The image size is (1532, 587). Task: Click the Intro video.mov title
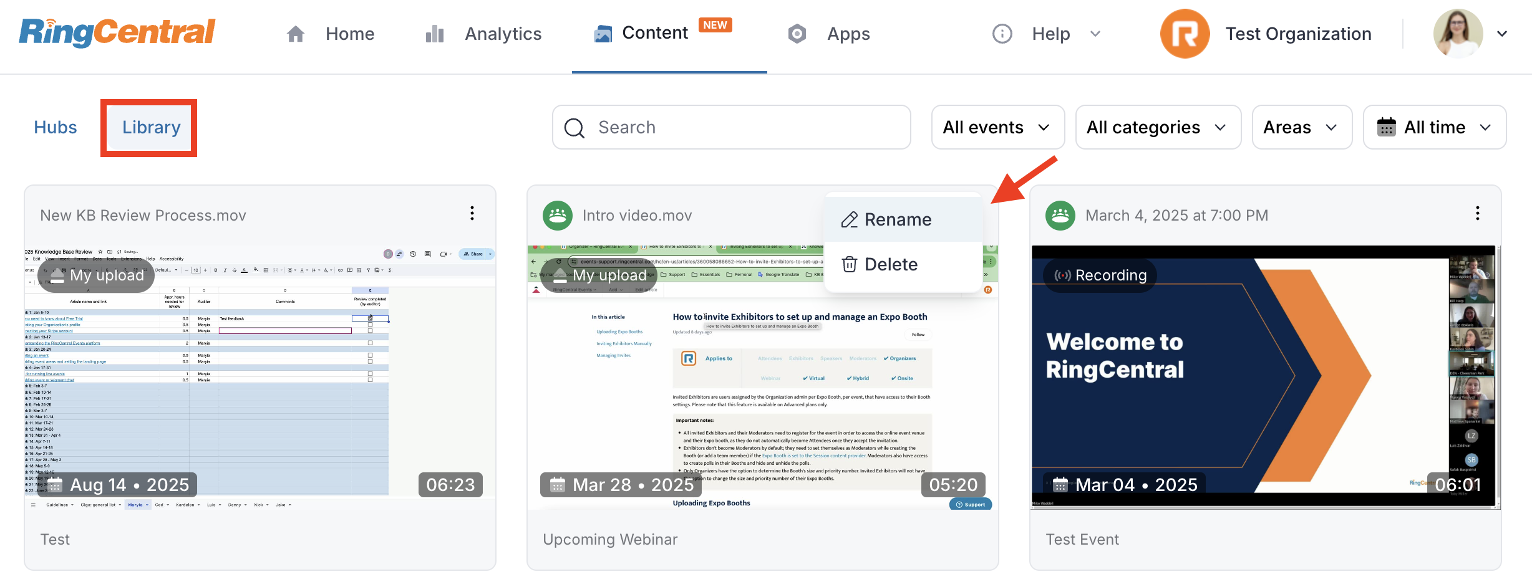tap(638, 216)
